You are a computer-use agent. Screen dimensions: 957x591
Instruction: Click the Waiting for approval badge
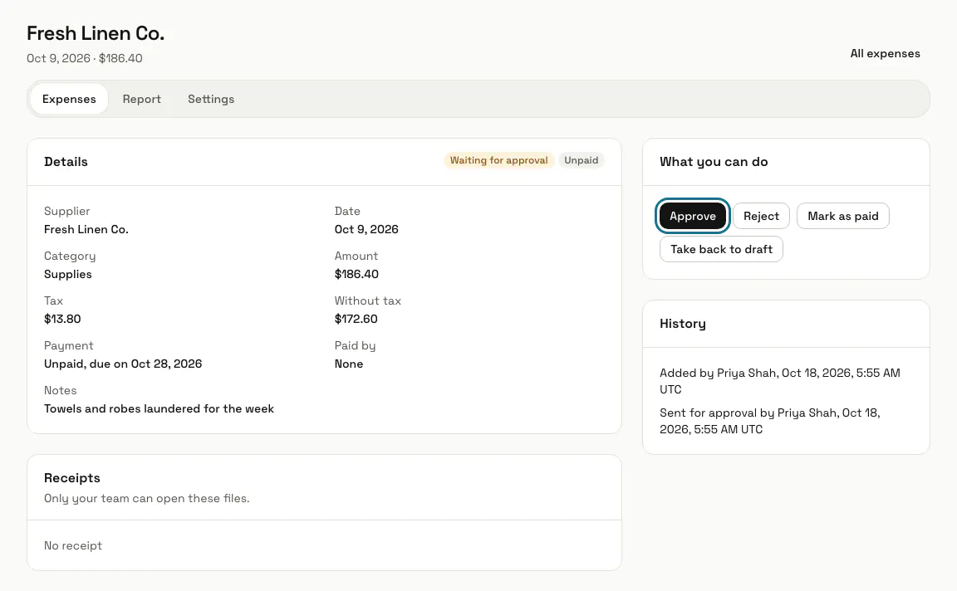point(498,160)
